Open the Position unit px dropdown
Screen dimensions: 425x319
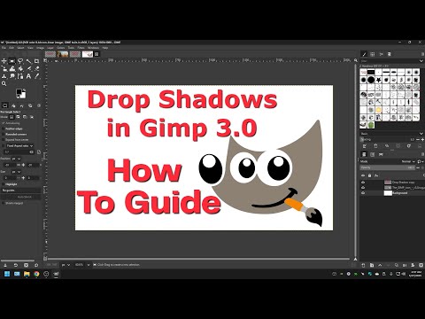click(16, 159)
